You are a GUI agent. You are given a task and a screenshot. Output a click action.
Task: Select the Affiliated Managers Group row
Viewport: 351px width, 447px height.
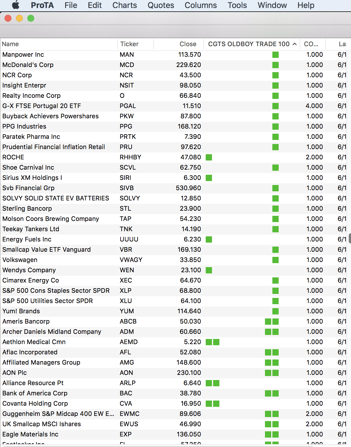pos(174,363)
